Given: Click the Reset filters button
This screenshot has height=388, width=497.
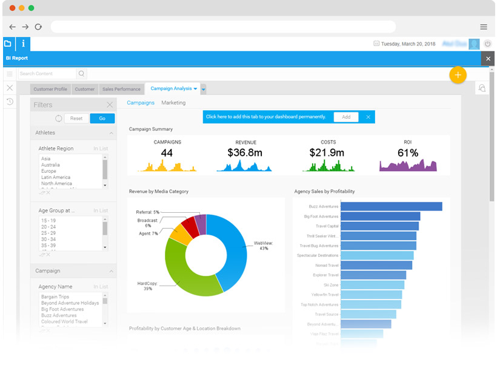Looking at the screenshot, I should tap(76, 119).
